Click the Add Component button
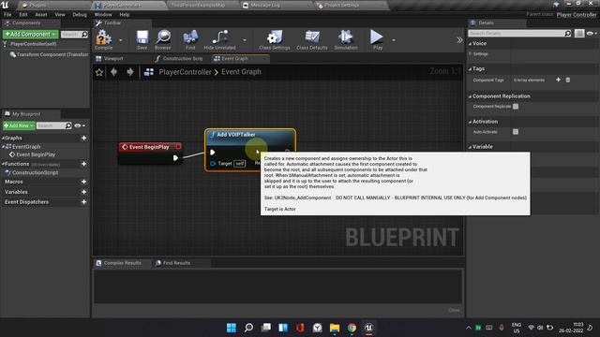The height and width of the screenshot is (337, 600). pos(31,34)
